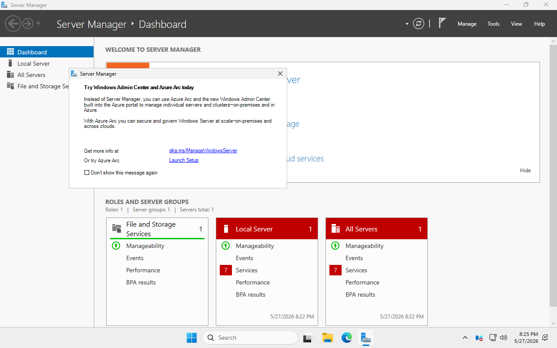Open the notifications flag

point(442,23)
